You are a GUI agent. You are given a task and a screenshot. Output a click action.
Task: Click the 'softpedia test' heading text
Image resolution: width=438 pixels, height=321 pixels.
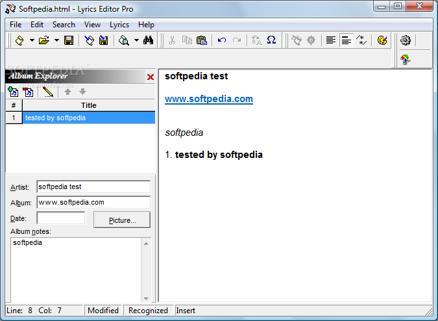[x=197, y=76]
